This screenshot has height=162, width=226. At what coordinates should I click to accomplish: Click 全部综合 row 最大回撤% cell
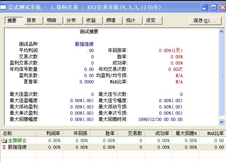pos(186,140)
